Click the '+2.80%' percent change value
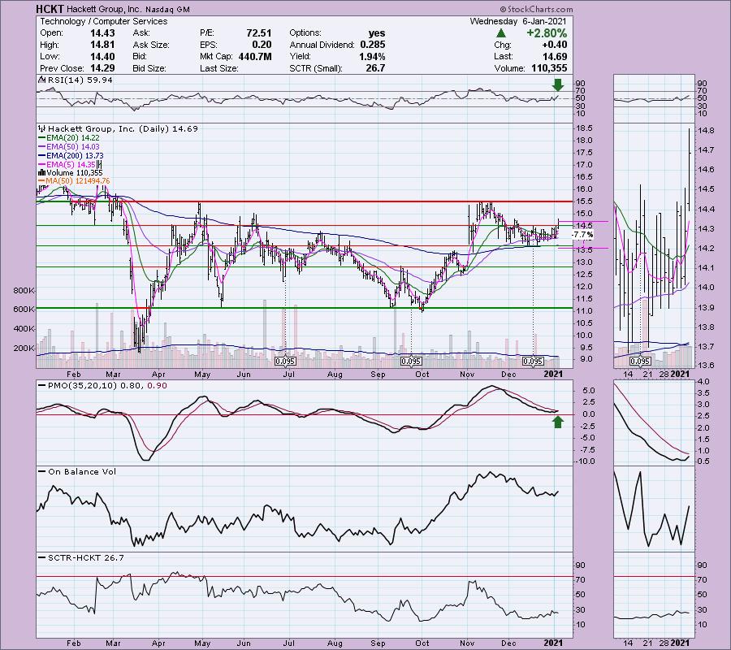 tap(547, 33)
